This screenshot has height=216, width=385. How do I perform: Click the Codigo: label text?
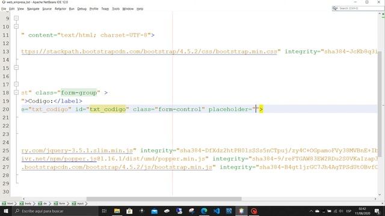(x=41, y=101)
